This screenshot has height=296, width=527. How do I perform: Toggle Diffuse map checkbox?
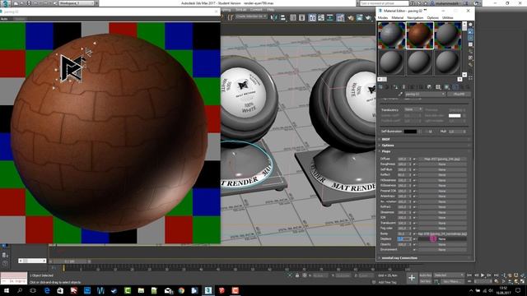tap(414, 159)
